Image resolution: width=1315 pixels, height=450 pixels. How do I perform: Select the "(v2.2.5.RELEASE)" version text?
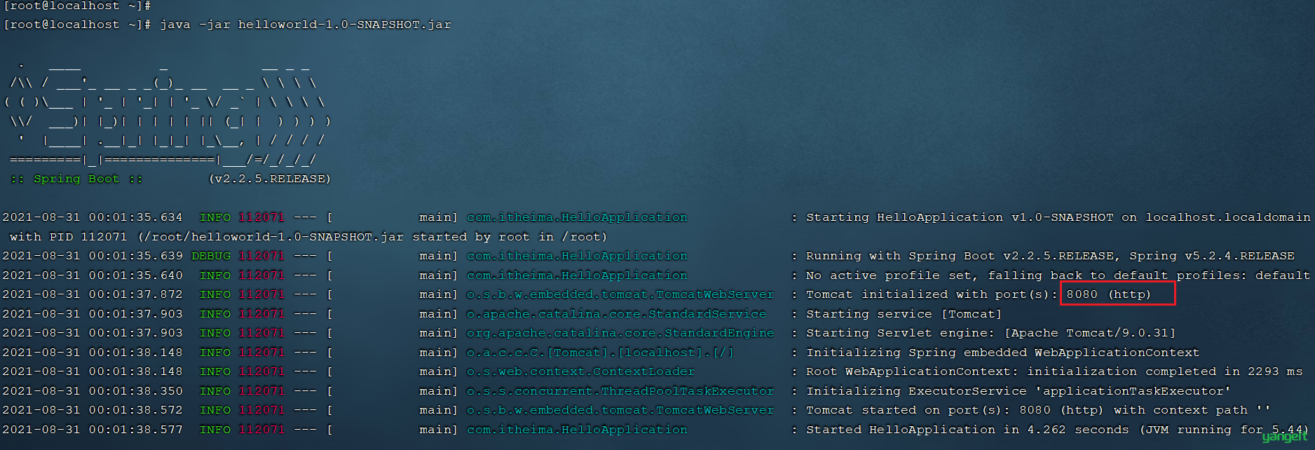click(x=269, y=179)
